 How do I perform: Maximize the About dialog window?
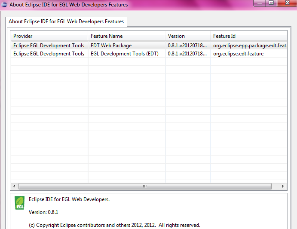[x=271, y=3]
